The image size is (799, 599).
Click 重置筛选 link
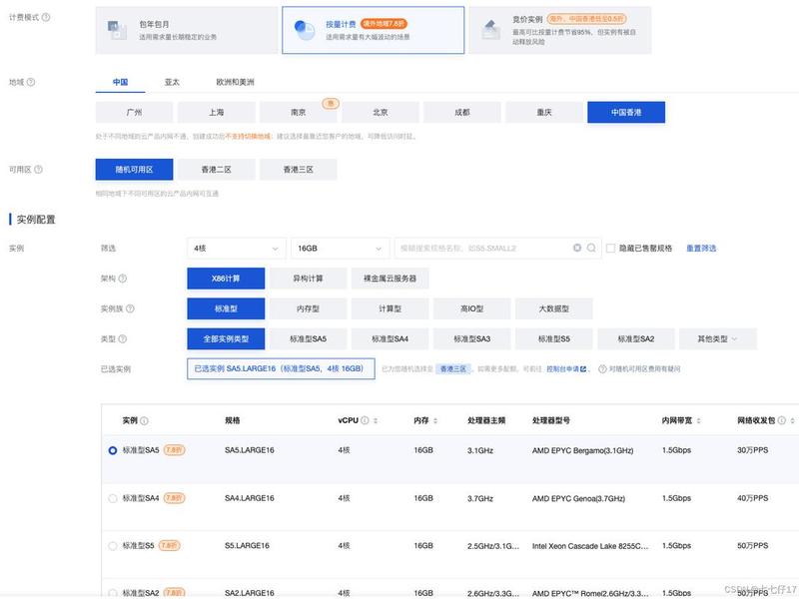click(701, 248)
